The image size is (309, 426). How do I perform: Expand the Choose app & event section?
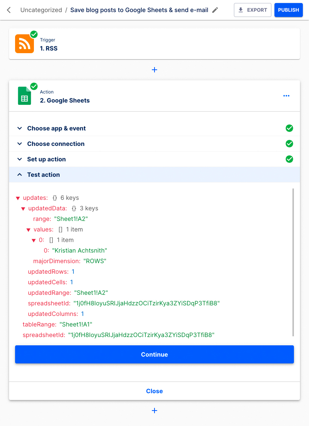click(x=20, y=128)
